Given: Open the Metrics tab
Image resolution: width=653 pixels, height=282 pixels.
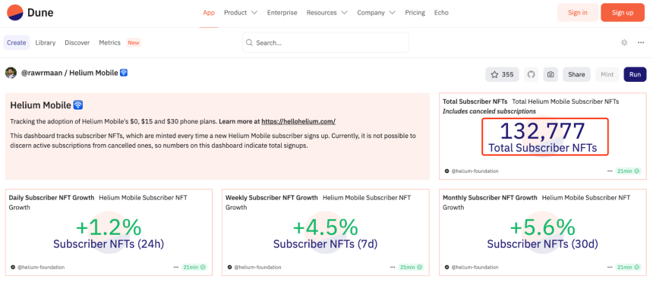Looking at the screenshot, I should click(x=109, y=42).
